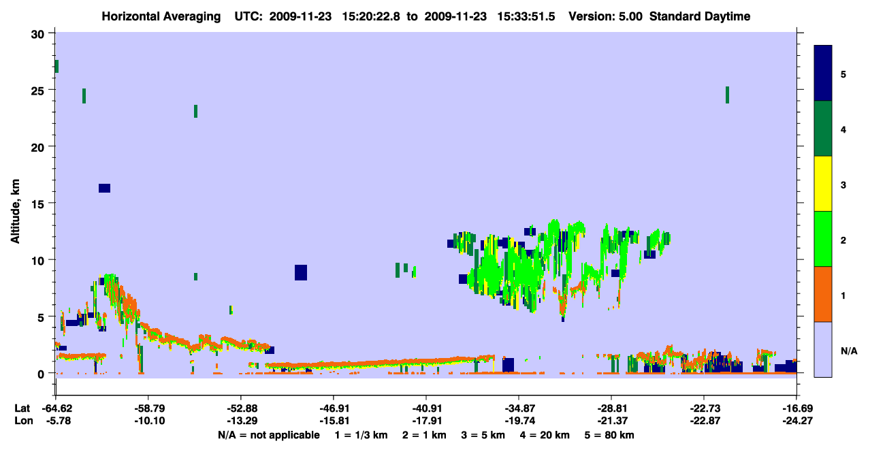Viewport: 885px width, 454px height.
Task: Click the 'Lat' row label
Action: tap(22, 408)
